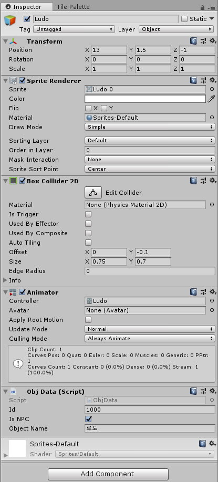
Task: Open the Static options dropdown arrow
Action: pos(212,19)
